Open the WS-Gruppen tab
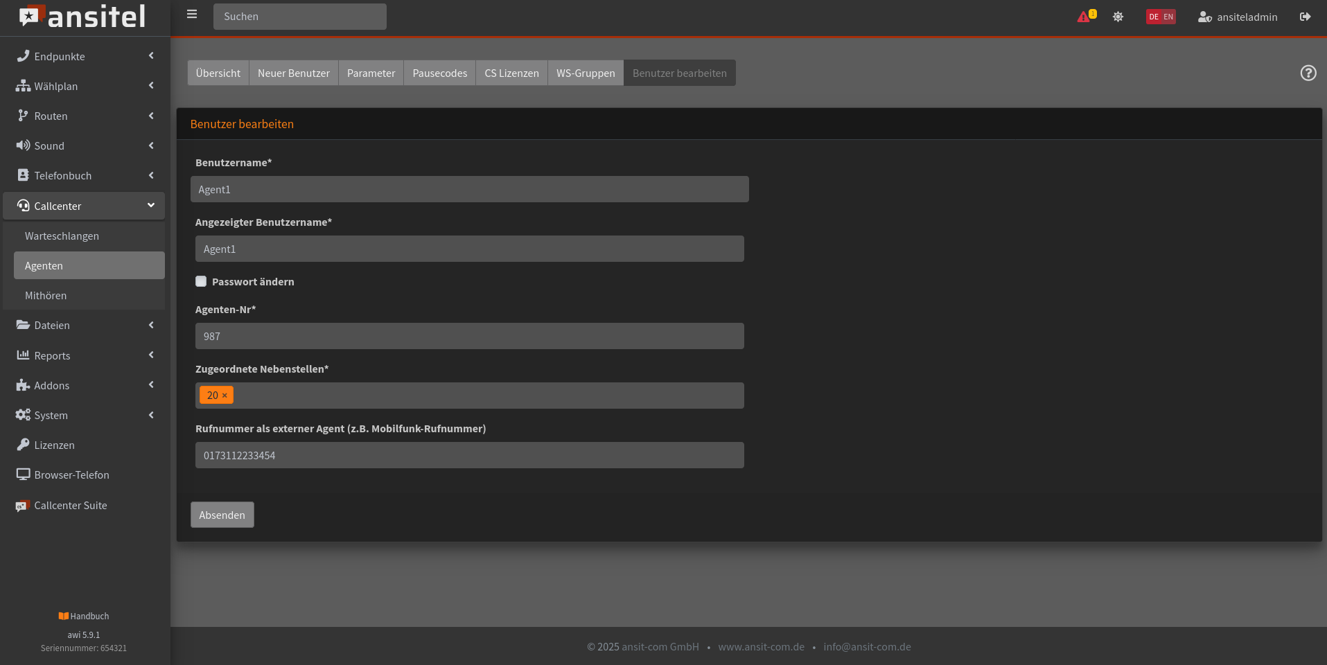 585,73
